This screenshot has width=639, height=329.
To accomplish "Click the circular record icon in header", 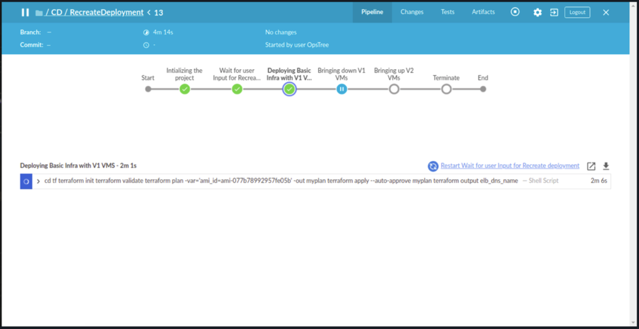I will click(515, 12).
